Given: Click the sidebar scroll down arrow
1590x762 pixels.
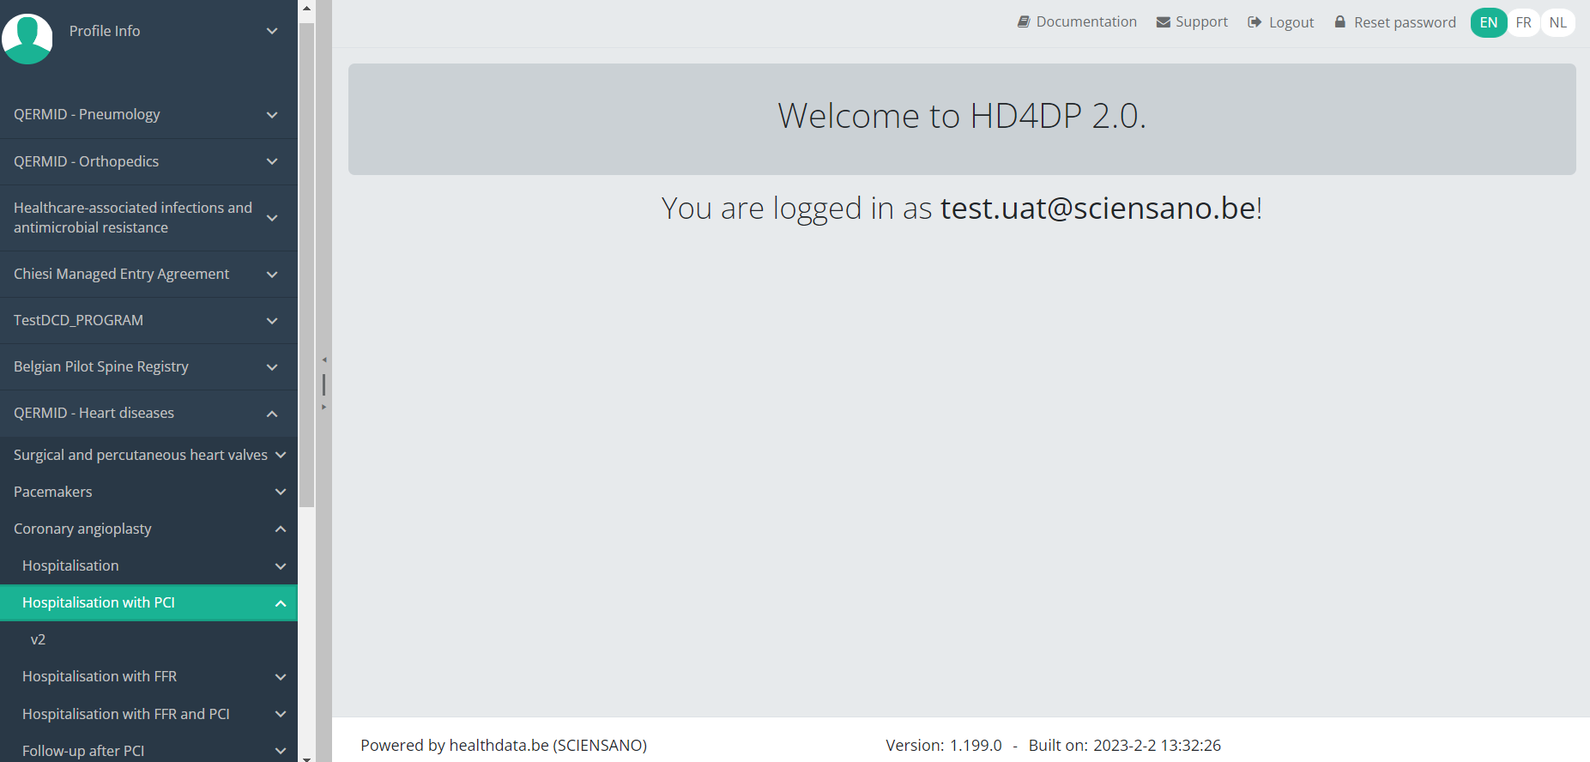Looking at the screenshot, I should pos(306,756).
